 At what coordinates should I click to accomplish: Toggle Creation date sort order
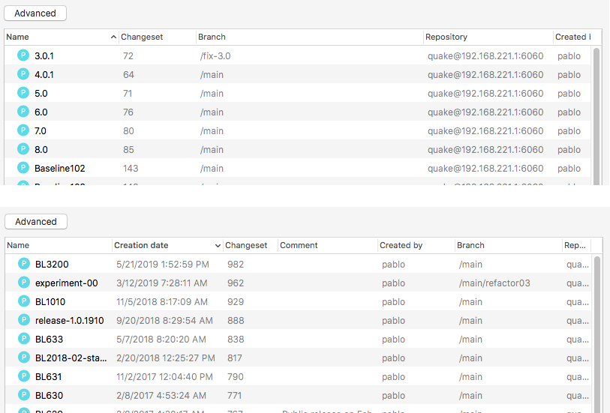[167, 245]
